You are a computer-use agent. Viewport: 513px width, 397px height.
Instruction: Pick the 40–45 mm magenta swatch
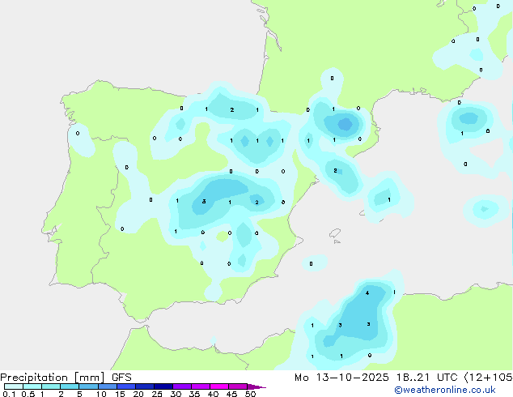point(219,386)
